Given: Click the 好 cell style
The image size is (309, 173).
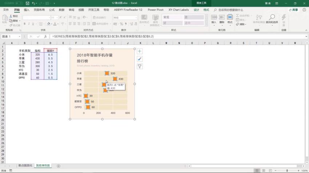Looking at the screenshot, I should pyautogui.click(x=172, y=23).
